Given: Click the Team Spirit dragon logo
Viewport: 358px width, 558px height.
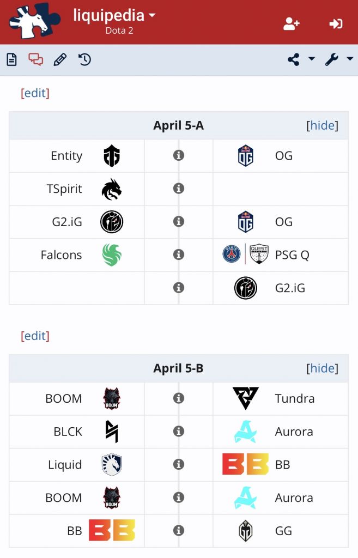Looking at the screenshot, I should click(x=112, y=189).
